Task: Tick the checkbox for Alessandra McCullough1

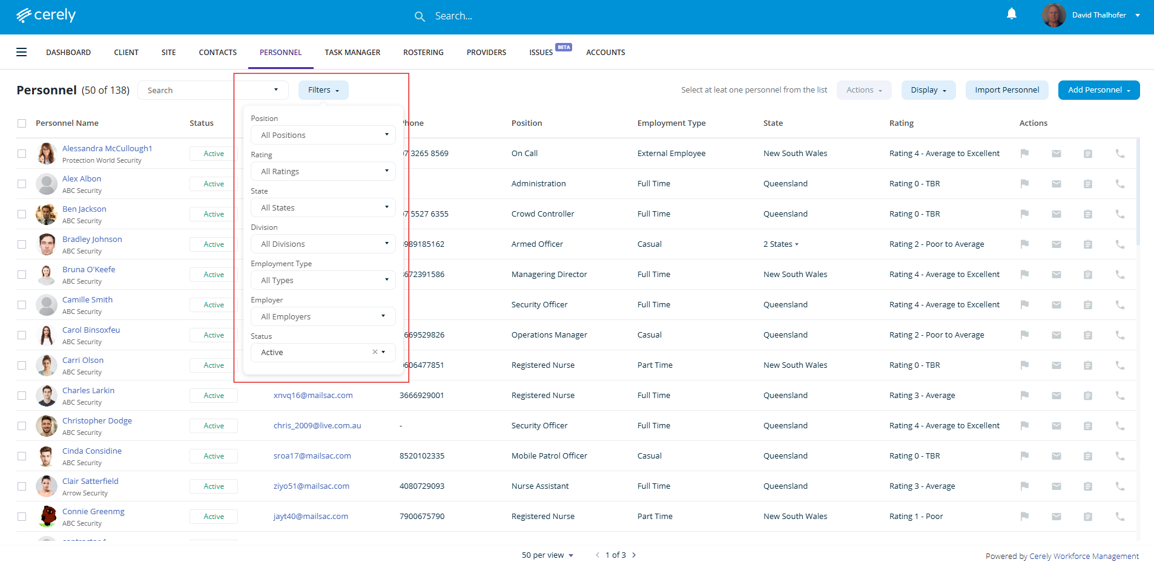Action: [22, 154]
